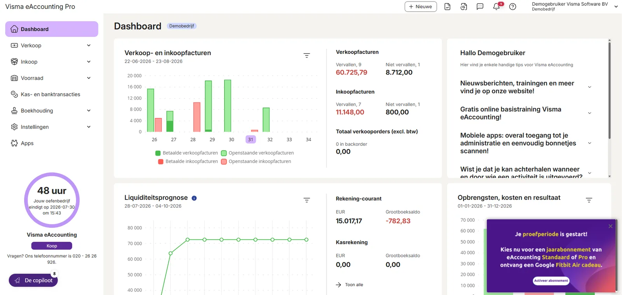
Task: Expand the Nieuwsberichten, trainingen en meer tip
Action: coord(590,87)
